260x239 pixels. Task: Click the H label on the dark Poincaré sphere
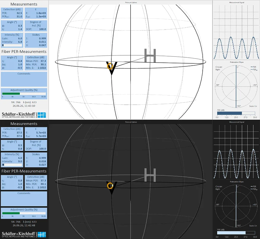(150, 175)
